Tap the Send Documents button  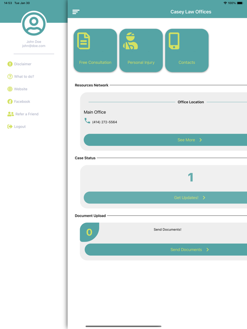pyautogui.click(x=166, y=249)
